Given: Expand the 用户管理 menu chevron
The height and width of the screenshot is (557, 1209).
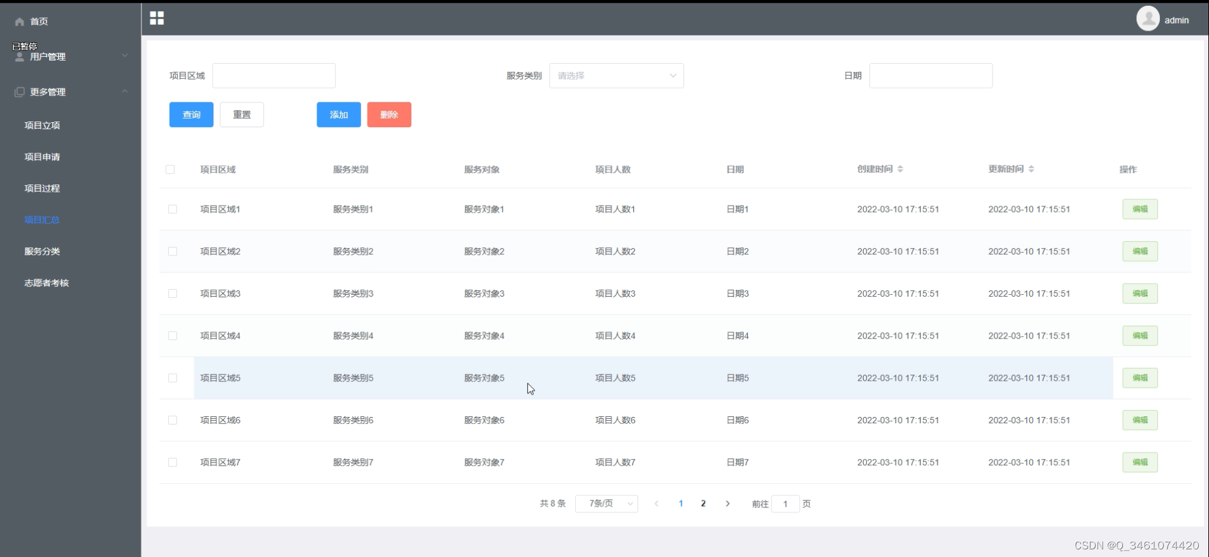Looking at the screenshot, I should [x=125, y=55].
